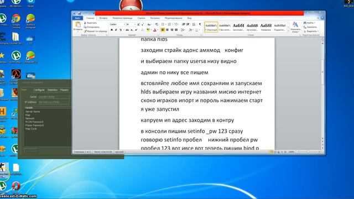Switch to the Главная (Home) tab
The width and height of the screenshot is (354, 199).
pyautogui.click(x=90, y=18)
